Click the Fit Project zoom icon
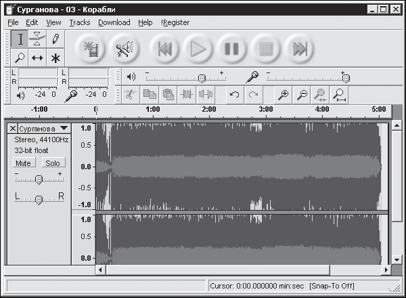 coord(339,95)
